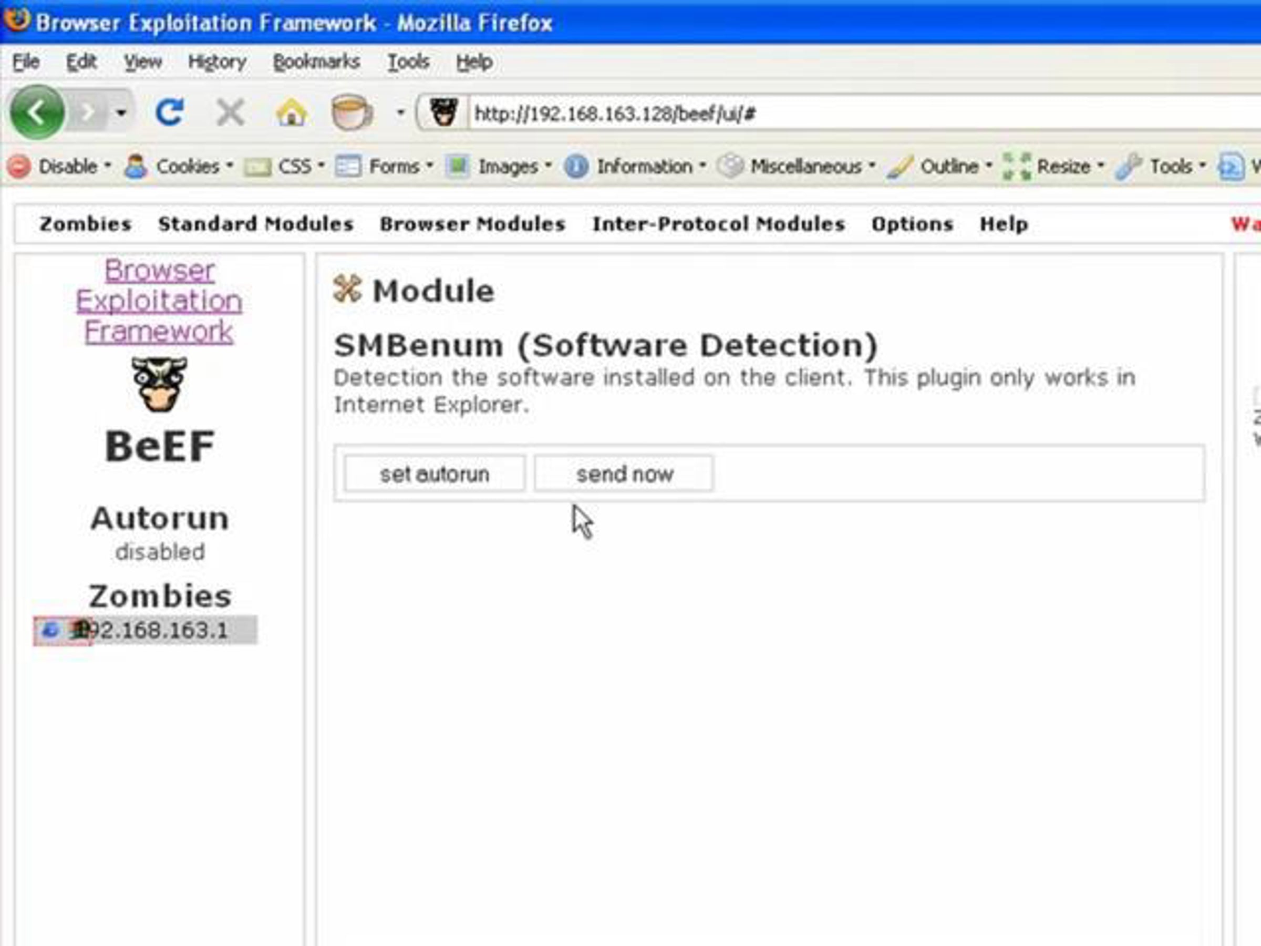Open the dropdown arrow beside the coffee cup

[x=401, y=112]
